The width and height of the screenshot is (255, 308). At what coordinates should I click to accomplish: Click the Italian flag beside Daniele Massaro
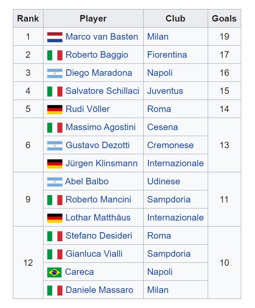55,290
